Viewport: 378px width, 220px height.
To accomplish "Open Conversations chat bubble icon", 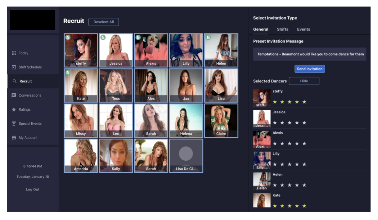I will (14, 95).
